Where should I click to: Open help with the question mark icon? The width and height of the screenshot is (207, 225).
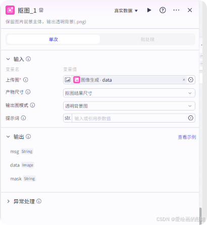(x=163, y=10)
